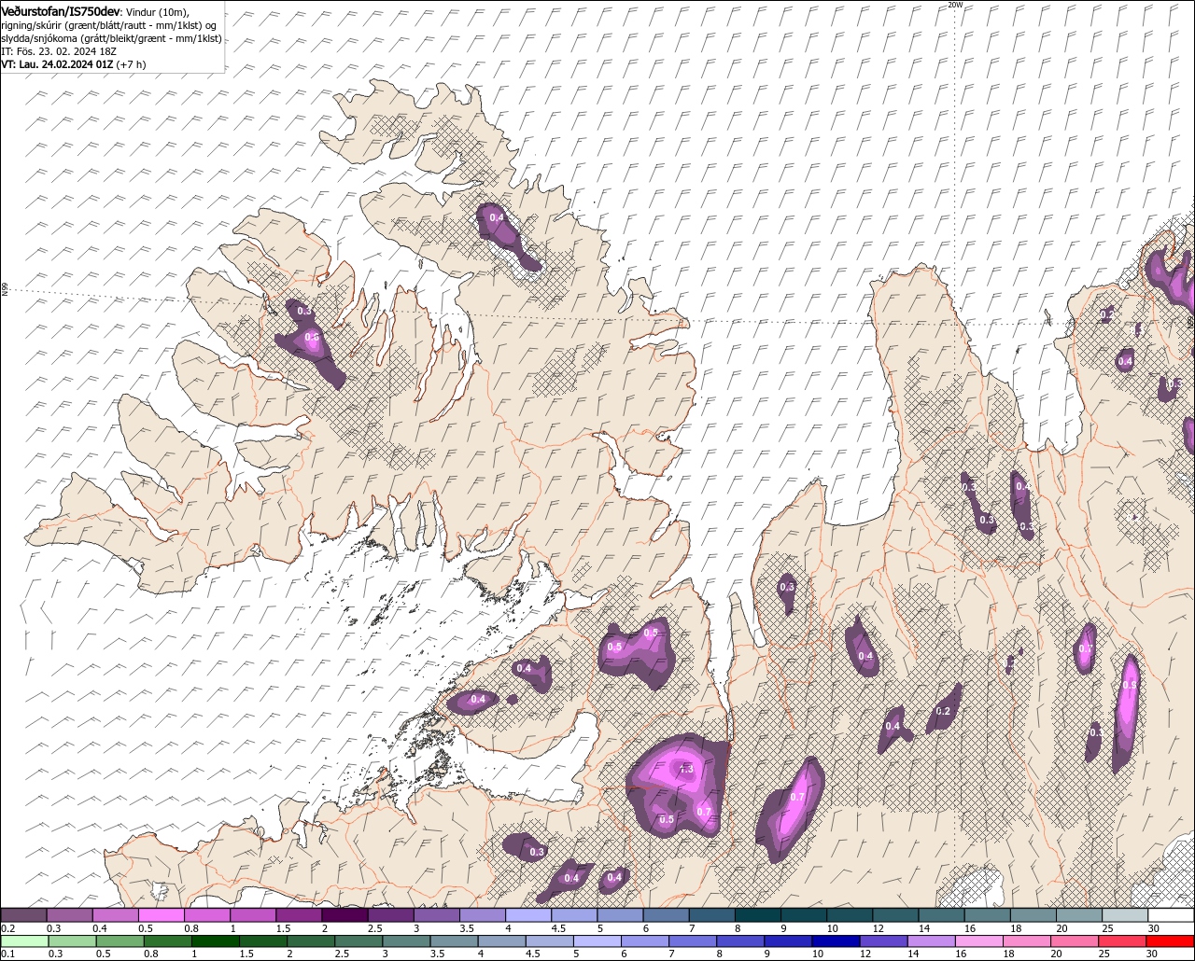Screen dimensions: 1195x961
Task: Click the 20W longitude label
Action: tap(954, 5)
